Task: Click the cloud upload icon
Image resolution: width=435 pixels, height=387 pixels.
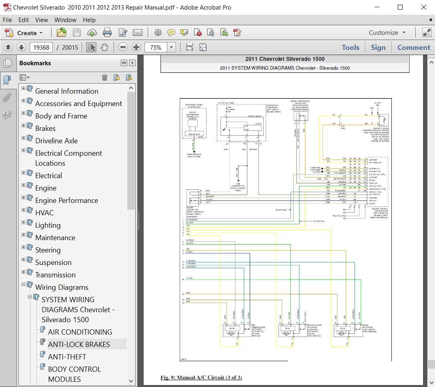Action: coord(92,33)
